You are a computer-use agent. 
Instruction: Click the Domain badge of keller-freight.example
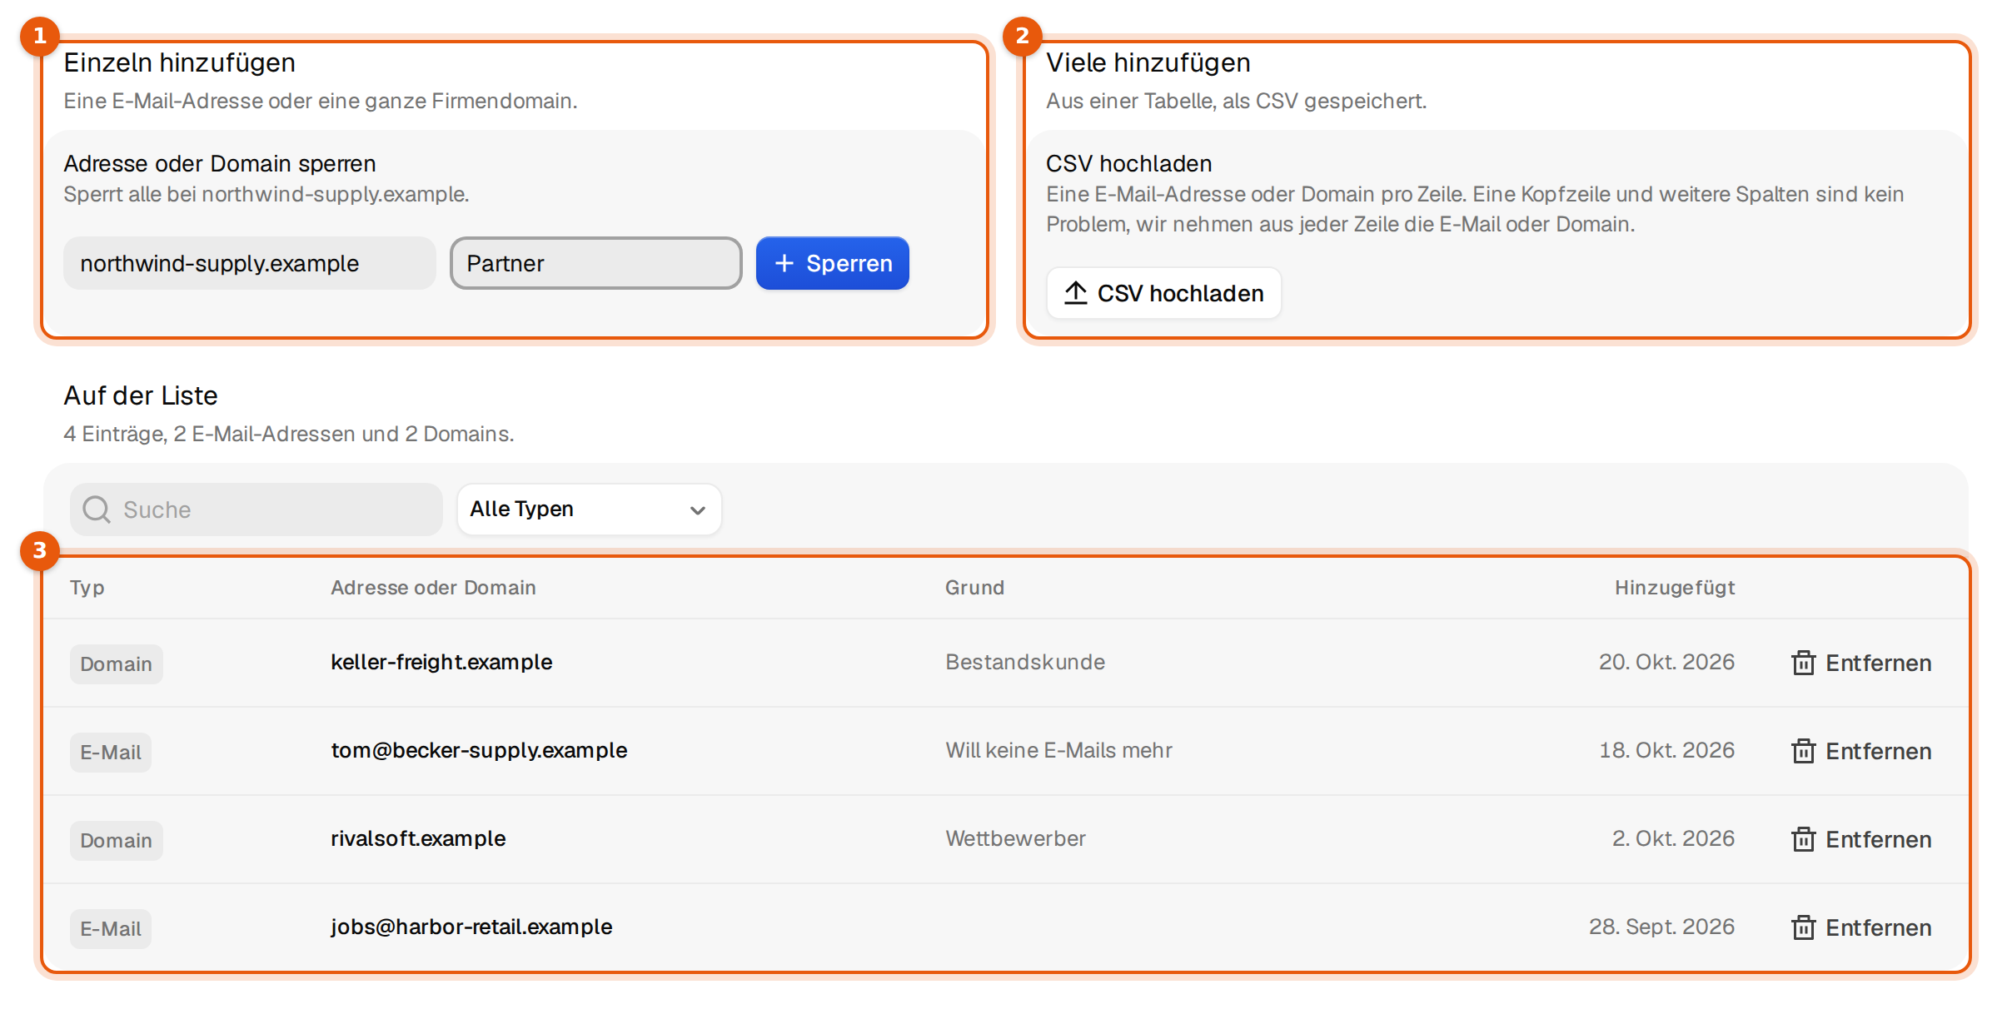point(116,664)
